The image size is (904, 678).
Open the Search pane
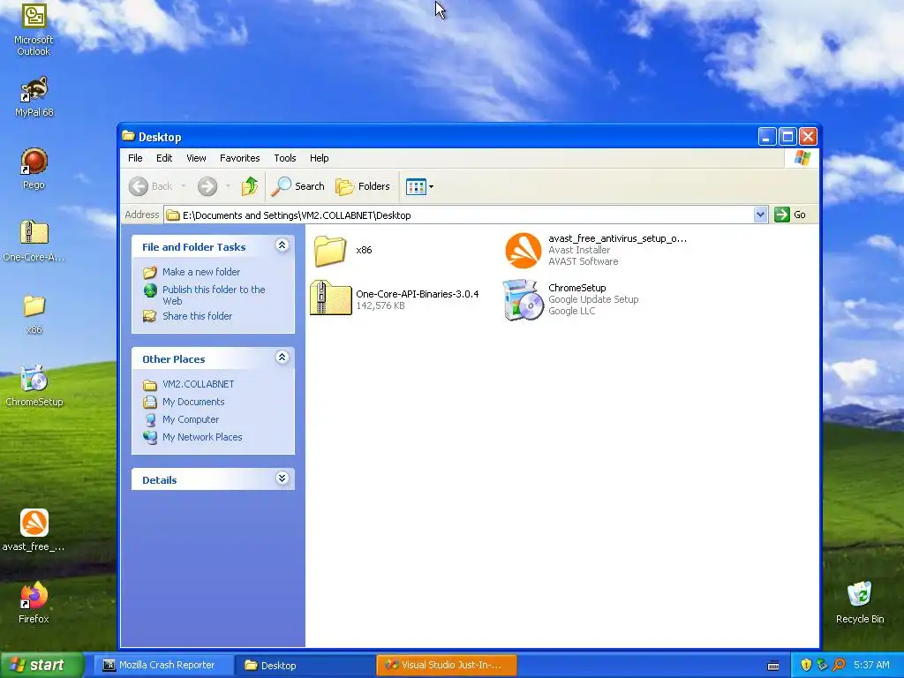pyautogui.click(x=298, y=186)
